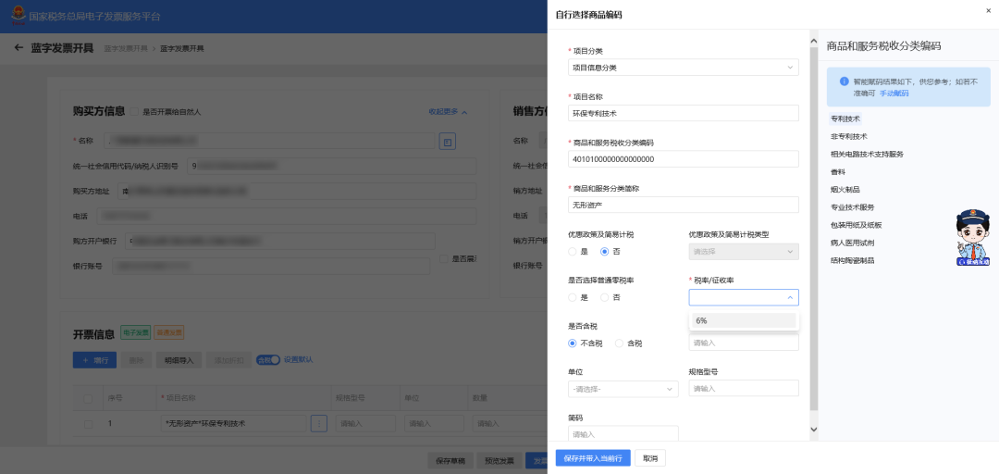Click the 手动赋码 link
Viewport: 999px width, 474px height.
coord(894,94)
